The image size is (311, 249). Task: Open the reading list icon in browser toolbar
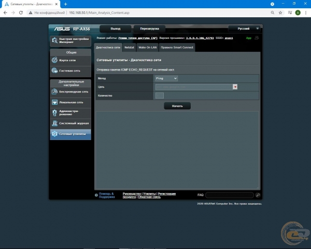[x=290, y=12]
